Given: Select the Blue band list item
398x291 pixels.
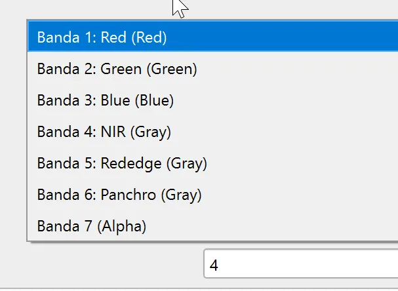Looking at the screenshot, I should tap(213, 100).
